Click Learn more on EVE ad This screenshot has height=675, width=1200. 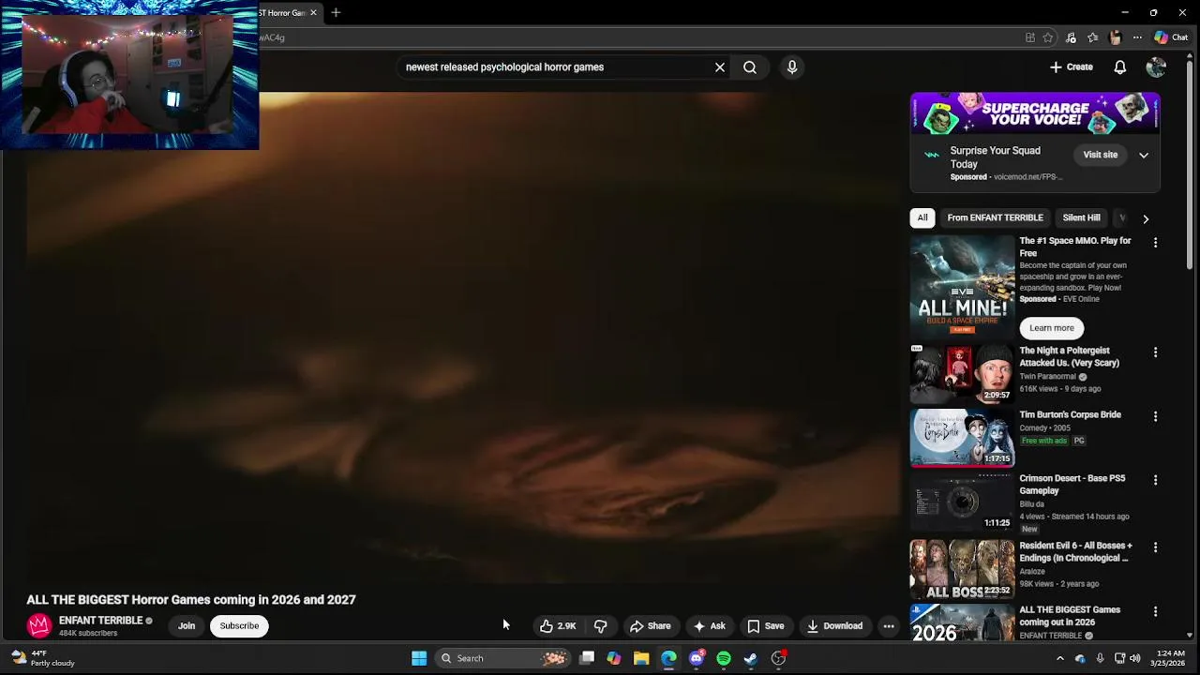pyautogui.click(x=1052, y=328)
